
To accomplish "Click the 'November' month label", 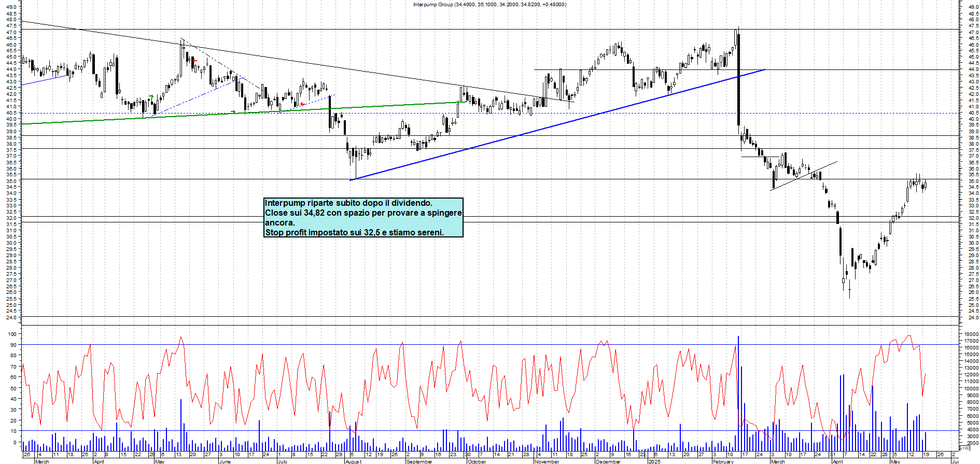I will tap(547, 461).
